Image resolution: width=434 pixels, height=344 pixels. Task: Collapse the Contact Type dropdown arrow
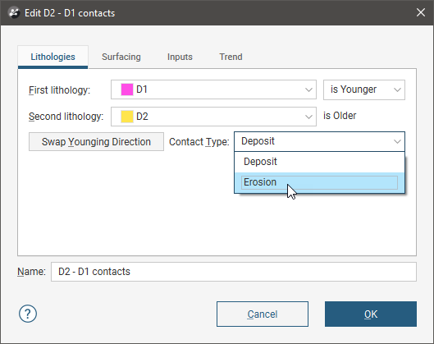[397, 141]
